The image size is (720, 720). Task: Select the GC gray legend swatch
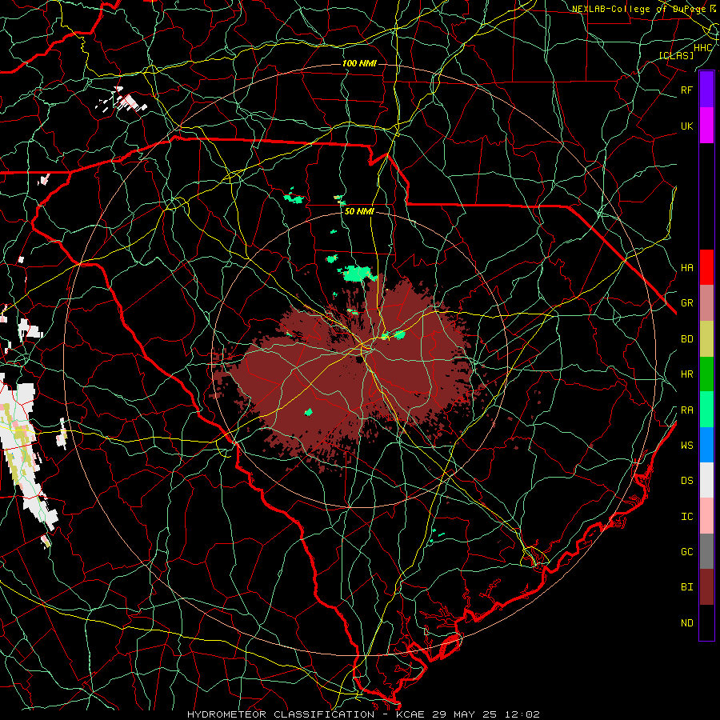point(706,551)
